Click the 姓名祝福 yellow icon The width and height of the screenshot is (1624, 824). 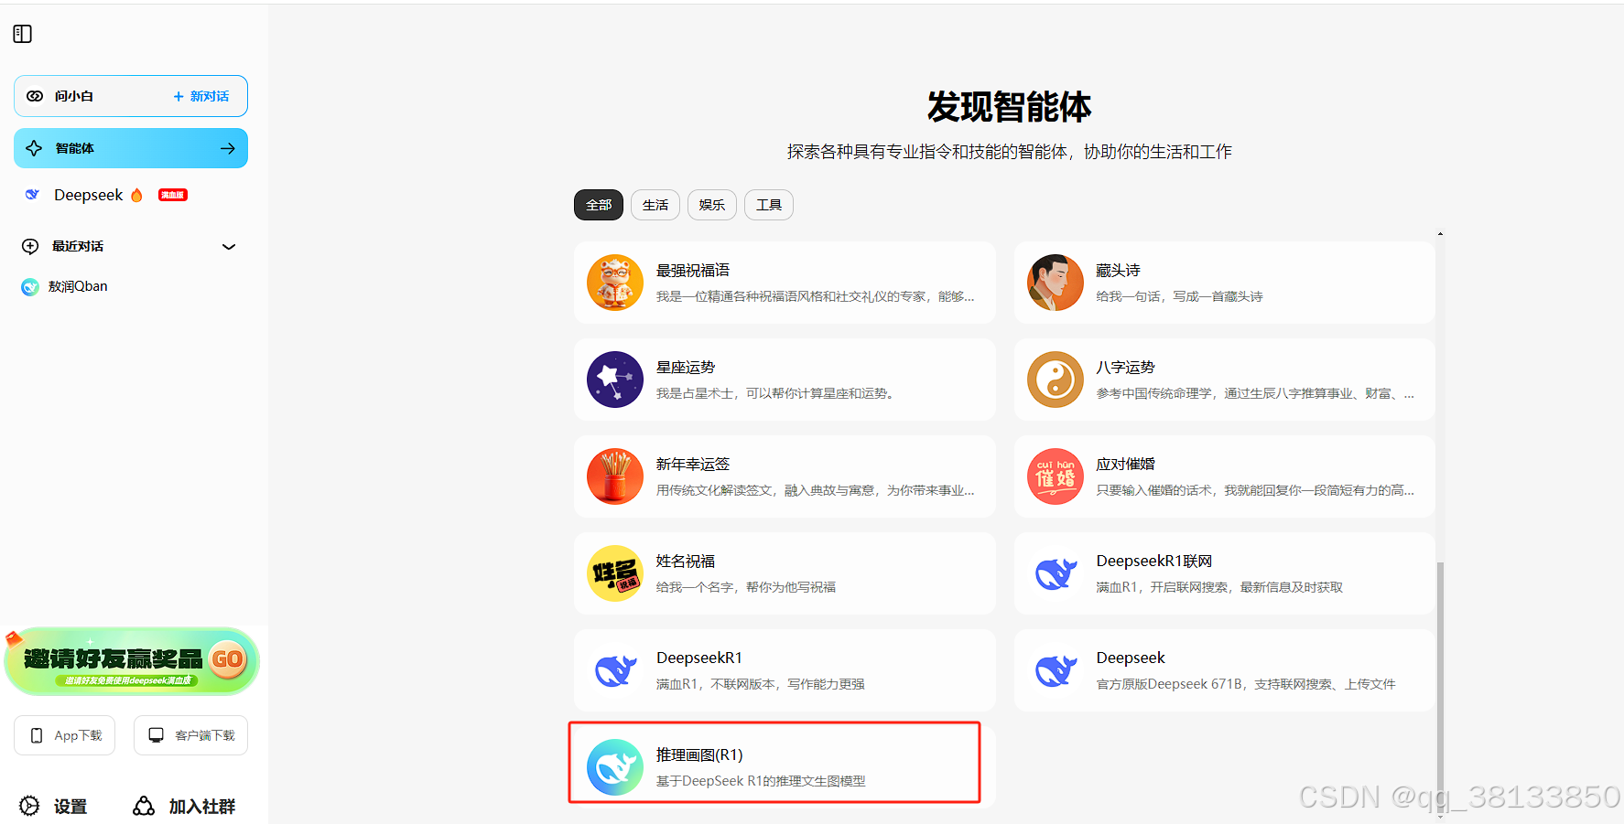615,573
